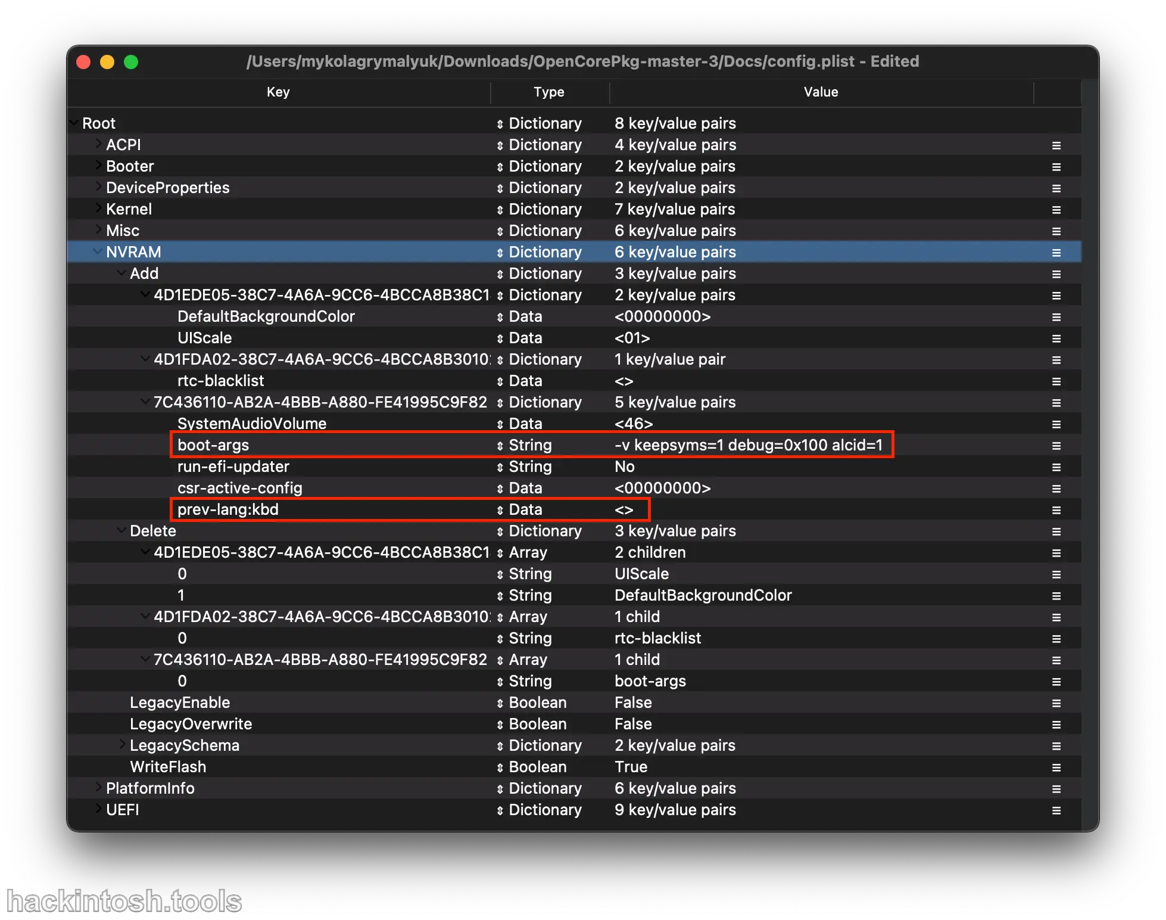Select the Delete array item DefaultBackgroundColor string
The height and width of the screenshot is (920, 1166).
pyautogui.click(x=703, y=595)
